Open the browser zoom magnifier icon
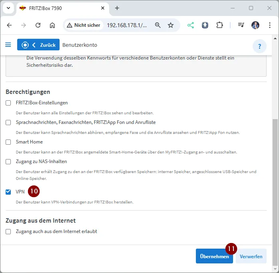 158,25
